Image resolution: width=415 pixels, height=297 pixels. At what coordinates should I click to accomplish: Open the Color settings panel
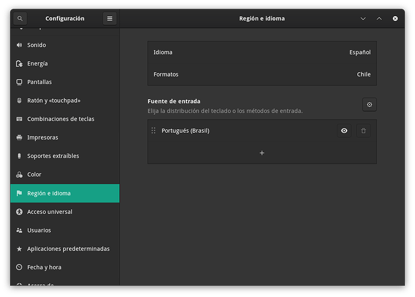click(34, 174)
